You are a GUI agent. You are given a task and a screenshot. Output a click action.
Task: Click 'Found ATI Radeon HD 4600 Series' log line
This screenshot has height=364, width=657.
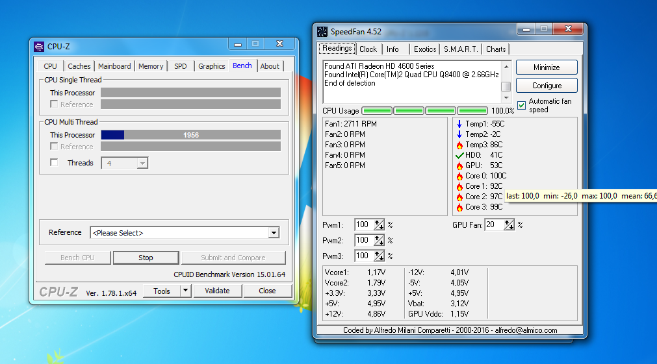[380, 66]
